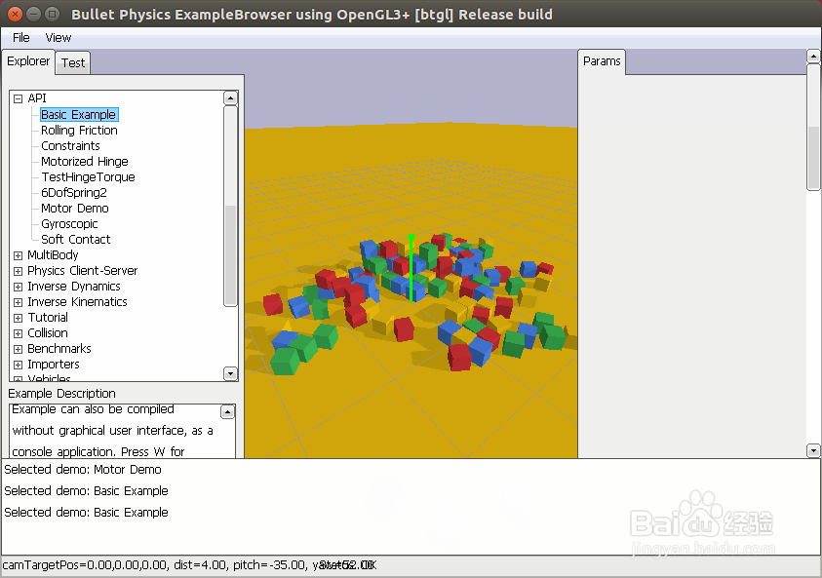The width and height of the screenshot is (822, 578).
Task: Click the camTargetPos status bar text
Action: point(189,565)
